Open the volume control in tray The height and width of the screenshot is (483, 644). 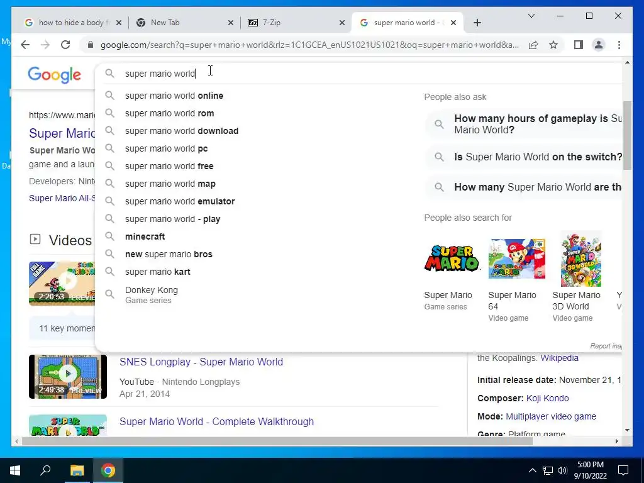click(x=562, y=470)
